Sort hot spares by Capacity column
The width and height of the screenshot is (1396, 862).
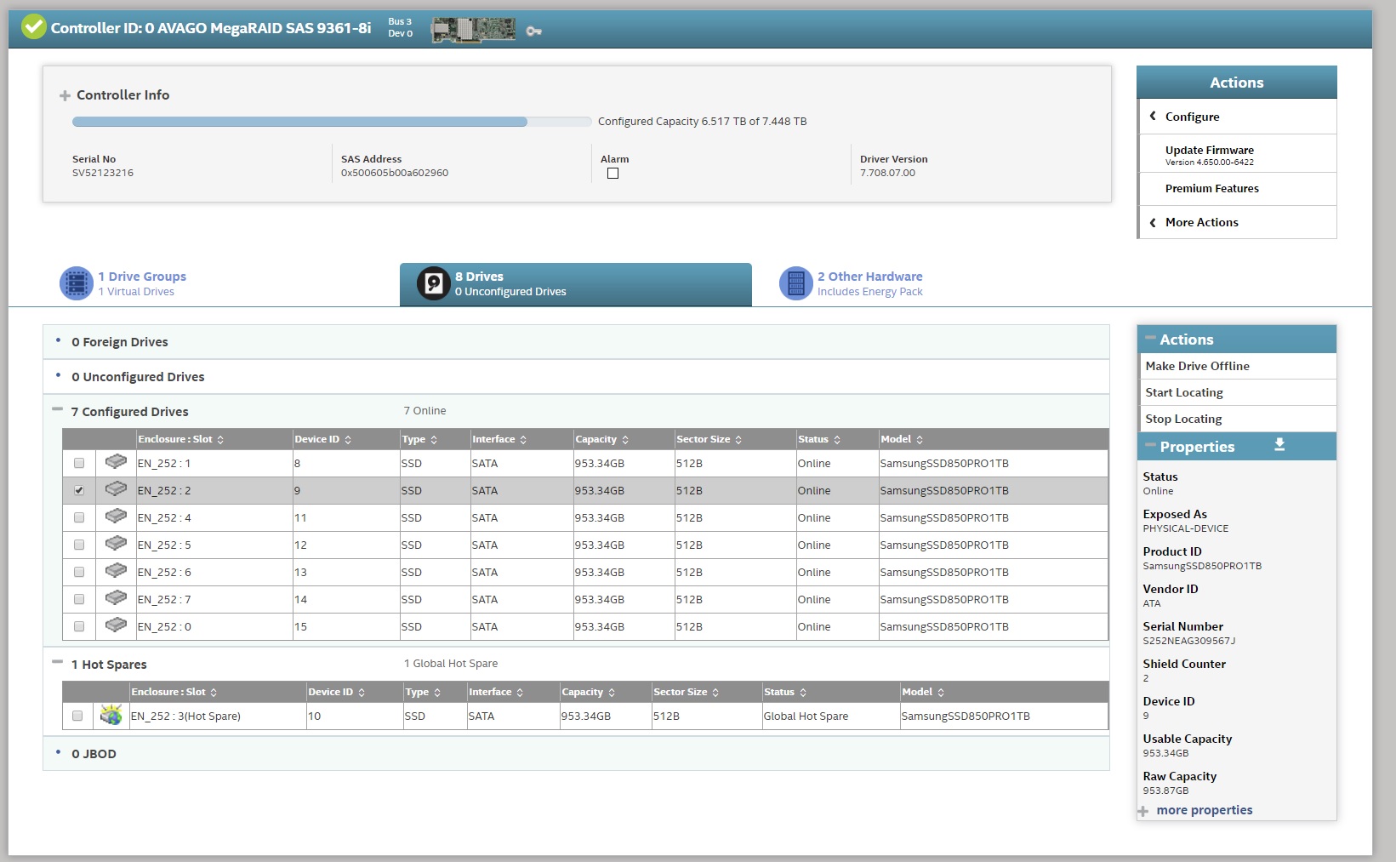coord(612,693)
